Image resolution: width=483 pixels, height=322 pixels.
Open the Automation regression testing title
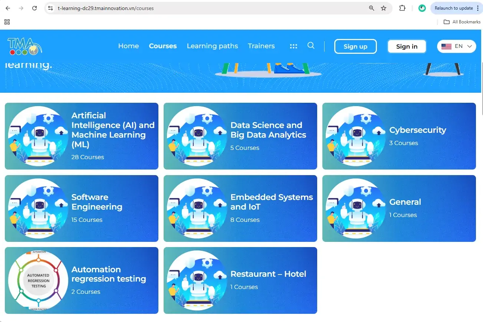pos(109,274)
